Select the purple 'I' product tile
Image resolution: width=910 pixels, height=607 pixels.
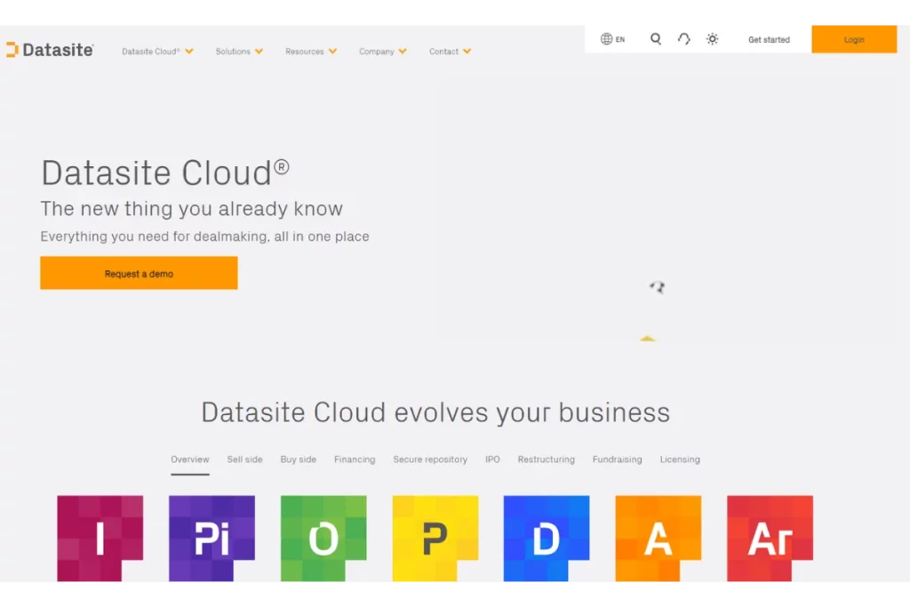point(100,538)
